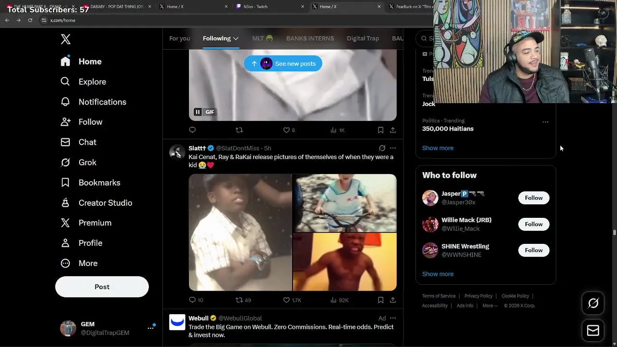
Task: Open shirtless child photo in Slatt post
Action: point(345,262)
